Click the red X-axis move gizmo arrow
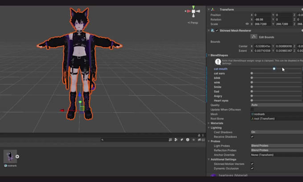The height and width of the screenshot is (182, 303). point(62,111)
